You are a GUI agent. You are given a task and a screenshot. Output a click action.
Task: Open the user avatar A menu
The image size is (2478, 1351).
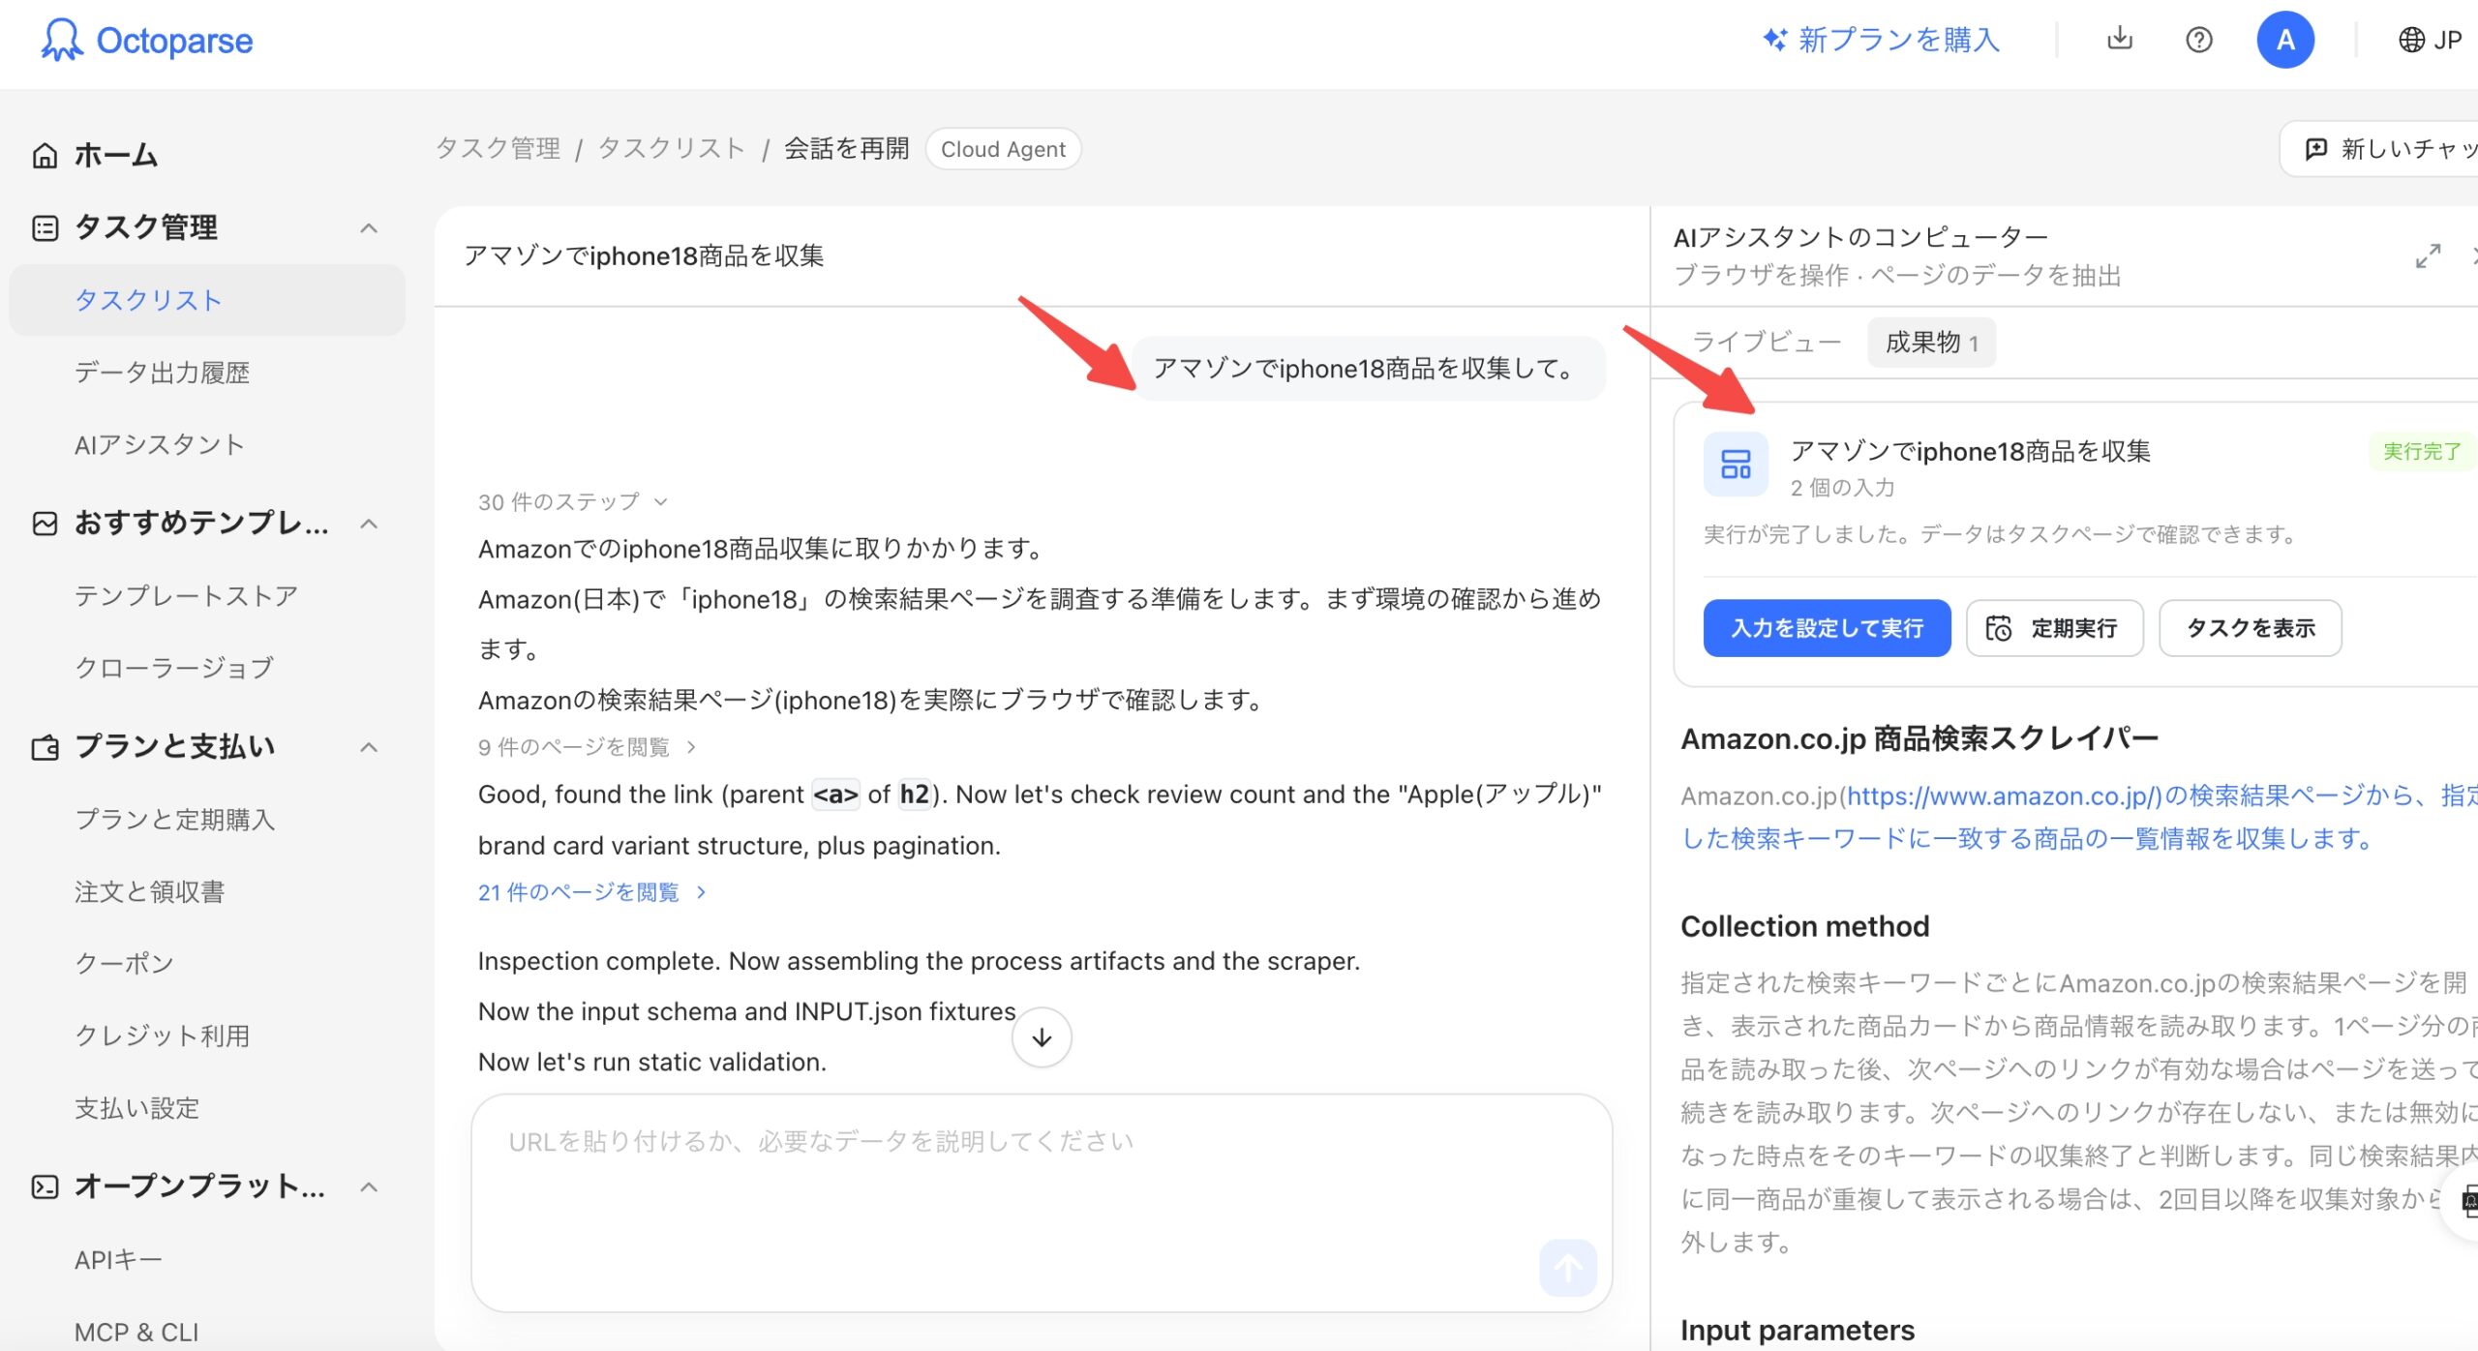2285,40
